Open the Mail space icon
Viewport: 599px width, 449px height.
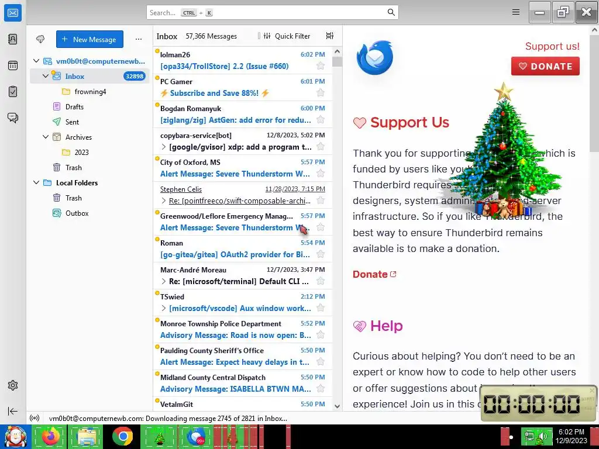(x=13, y=13)
